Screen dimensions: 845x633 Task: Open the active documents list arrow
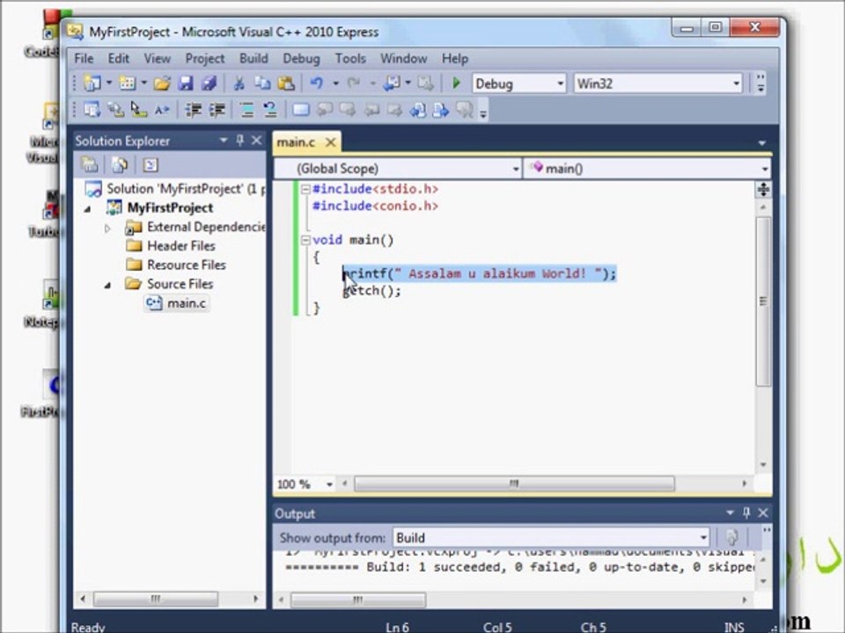coord(762,142)
